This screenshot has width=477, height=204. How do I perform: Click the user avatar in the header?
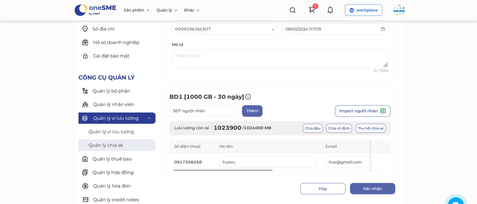399,10
